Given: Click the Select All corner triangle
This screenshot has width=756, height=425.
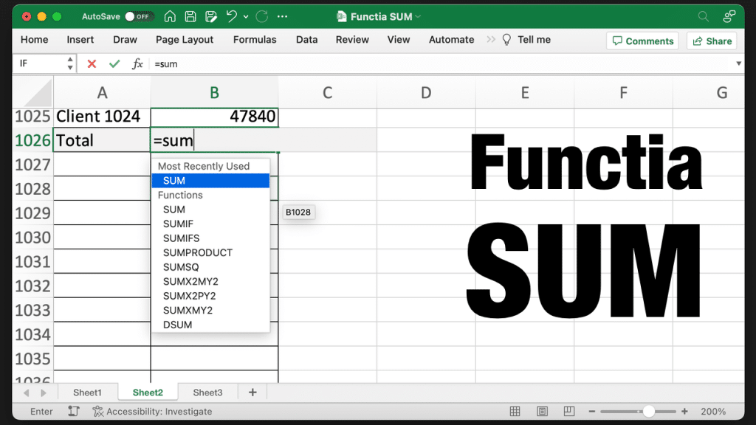Looking at the screenshot, I should coord(38,93).
